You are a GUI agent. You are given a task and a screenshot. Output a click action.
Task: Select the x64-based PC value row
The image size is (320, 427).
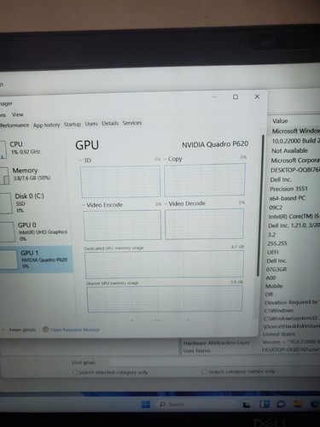[287, 198]
